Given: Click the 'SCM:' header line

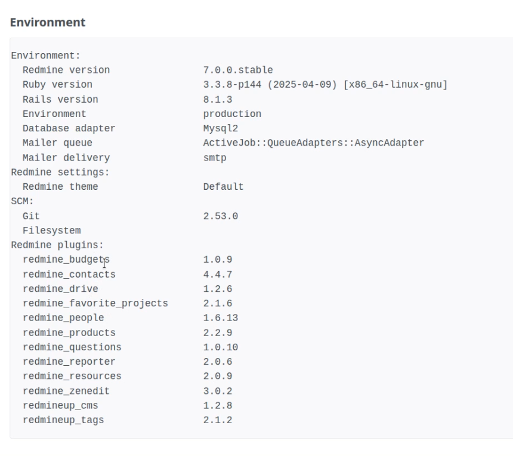Looking at the screenshot, I should [22, 201].
